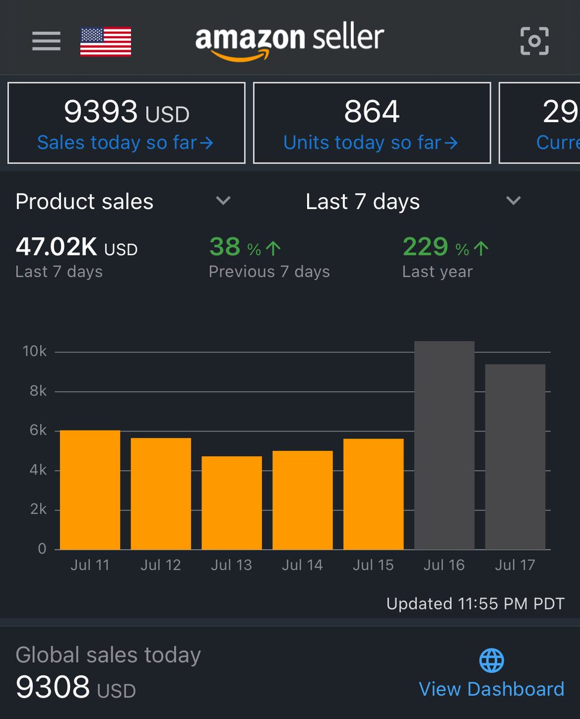Select the Jul 13 sales bar
The width and height of the screenshot is (580, 719).
(232, 503)
